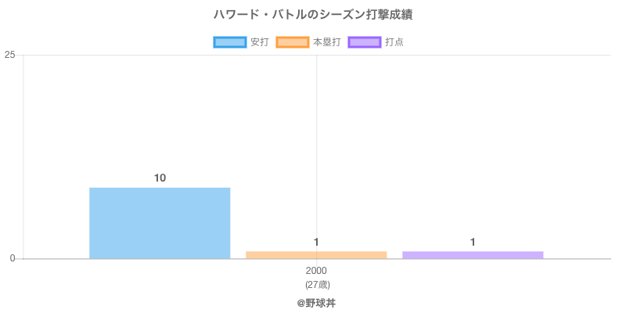
Task: Toggle the 安打 series via legend text
Action: pyautogui.click(x=260, y=42)
